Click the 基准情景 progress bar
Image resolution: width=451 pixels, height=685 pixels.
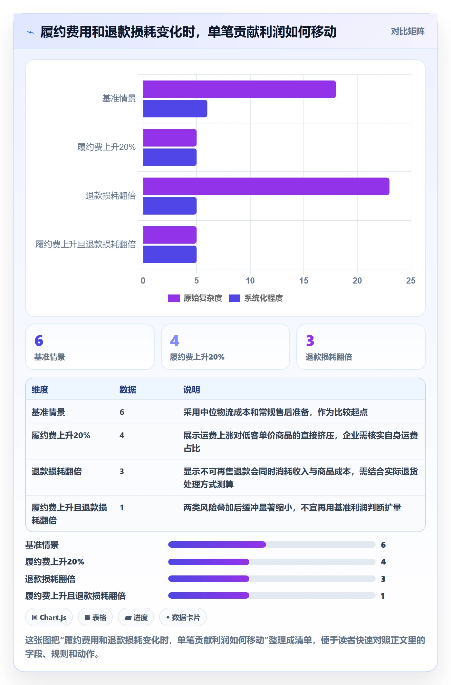tap(272, 545)
